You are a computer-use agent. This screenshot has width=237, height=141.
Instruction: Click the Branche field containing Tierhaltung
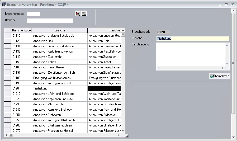(x=193, y=39)
